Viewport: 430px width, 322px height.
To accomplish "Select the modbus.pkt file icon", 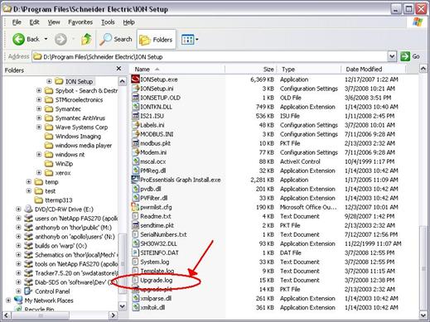I will tap(136, 143).
